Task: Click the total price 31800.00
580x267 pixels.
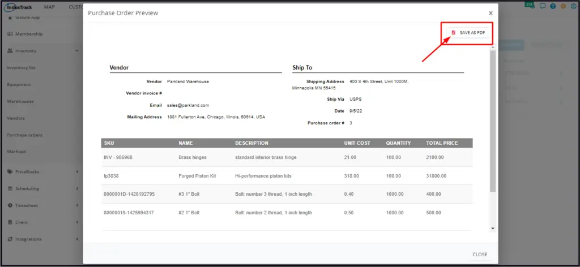Action: click(436, 176)
